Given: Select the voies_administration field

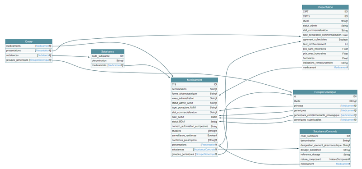Looking at the screenshot, I should [x=195, y=98].
